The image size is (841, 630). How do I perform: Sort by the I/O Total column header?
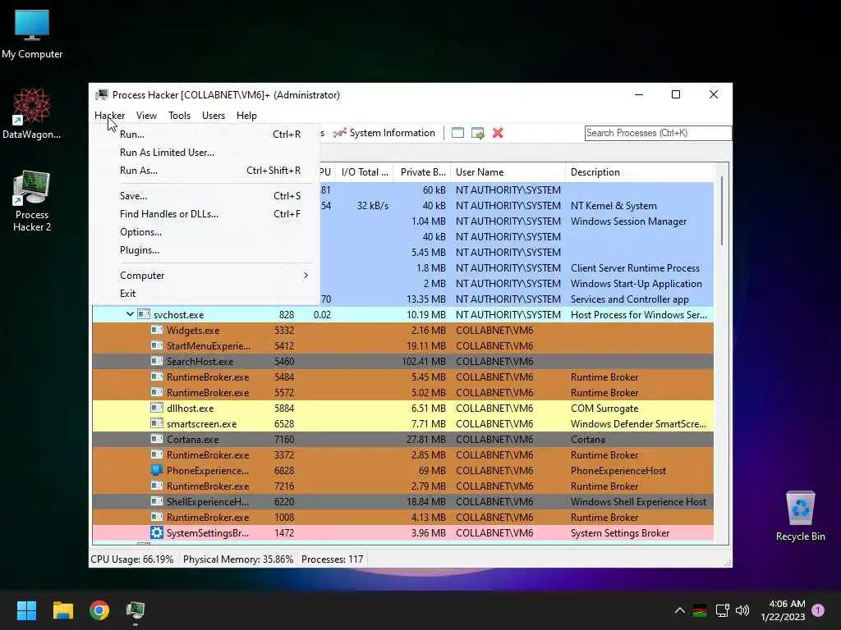point(365,172)
